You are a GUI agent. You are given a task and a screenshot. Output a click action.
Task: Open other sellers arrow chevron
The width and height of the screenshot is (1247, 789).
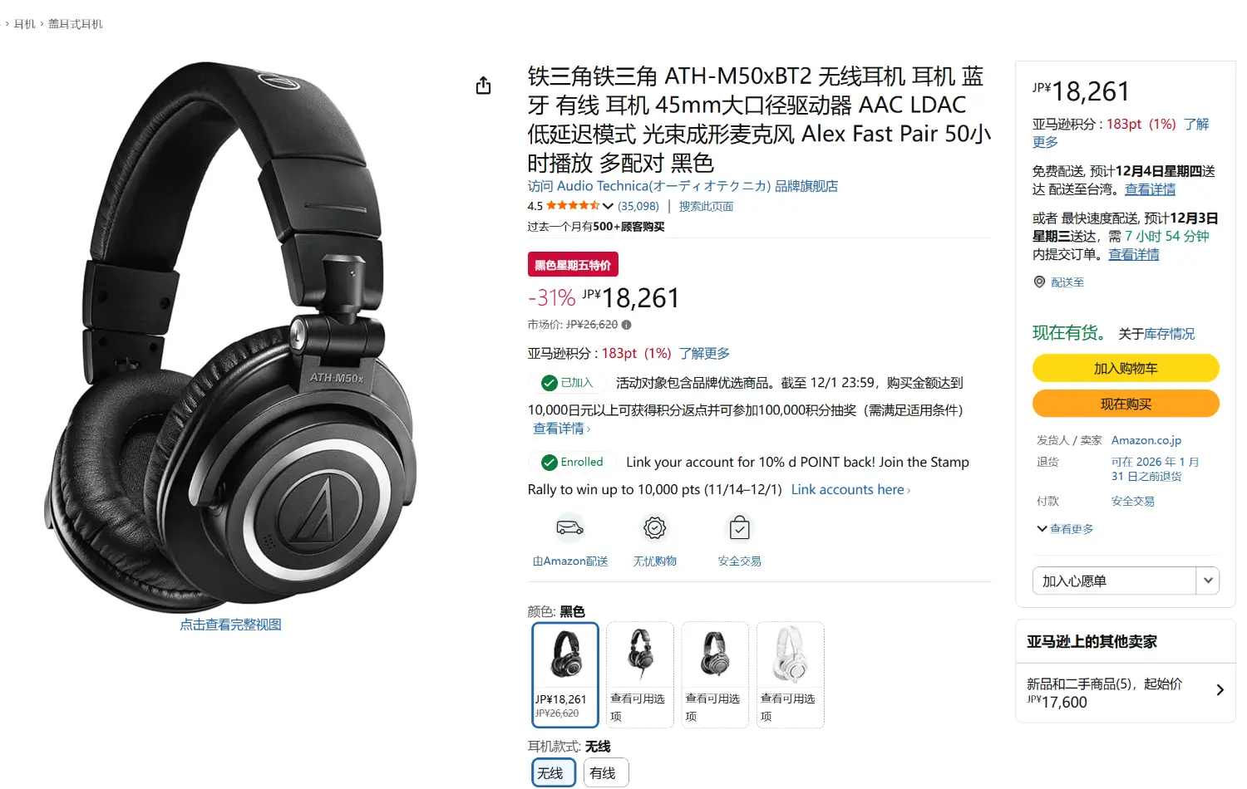tap(1220, 690)
